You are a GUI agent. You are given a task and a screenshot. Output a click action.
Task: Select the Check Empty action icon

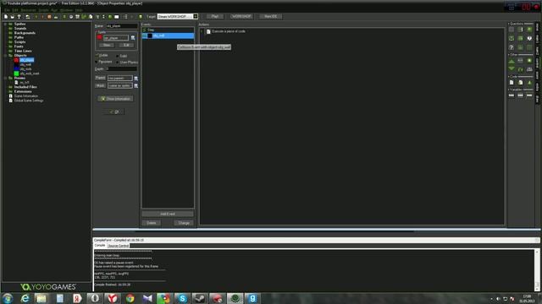[x=512, y=30]
